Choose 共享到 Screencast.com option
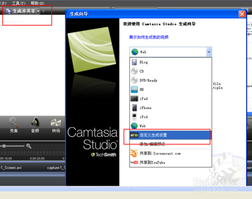 [x=170, y=154]
